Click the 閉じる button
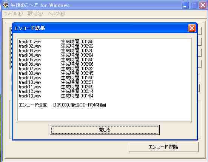Screen dimensions: 208x162 (x=105, y=130)
